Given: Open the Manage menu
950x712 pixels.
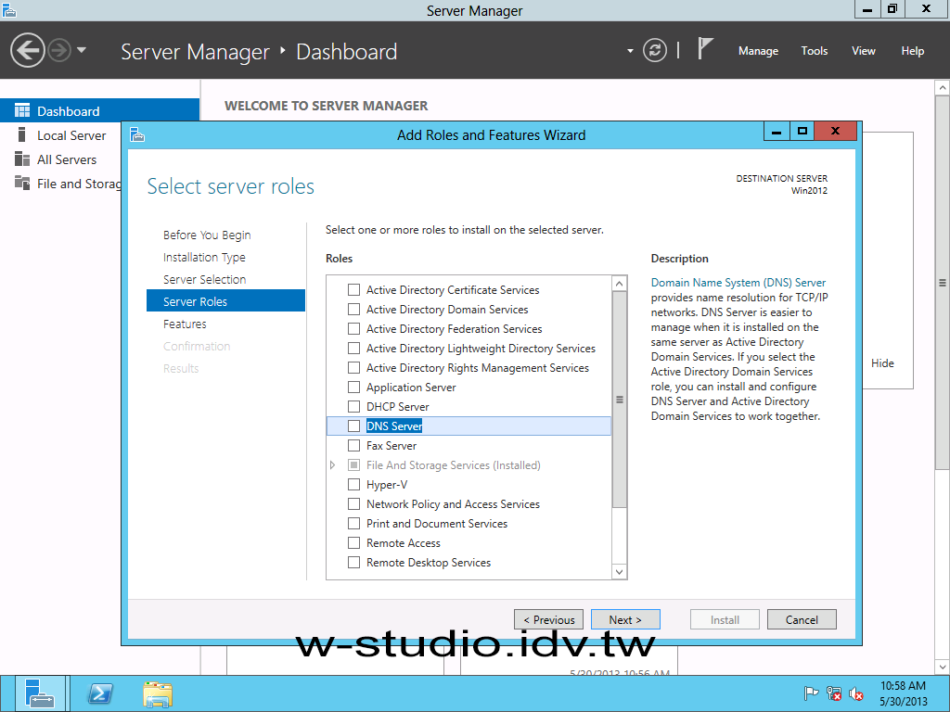Looking at the screenshot, I should 758,51.
